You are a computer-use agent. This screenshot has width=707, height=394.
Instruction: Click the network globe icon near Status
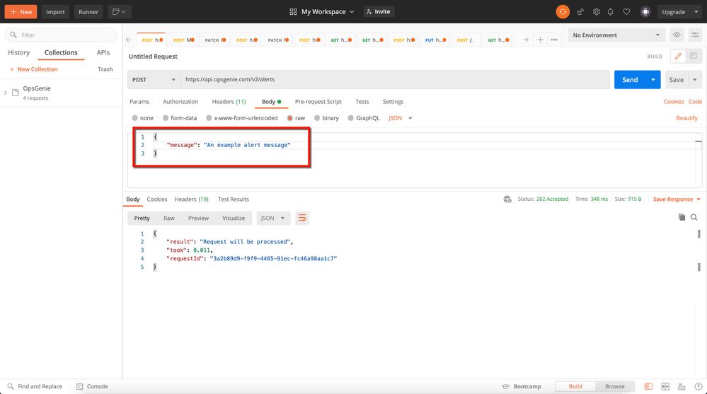pos(507,199)
